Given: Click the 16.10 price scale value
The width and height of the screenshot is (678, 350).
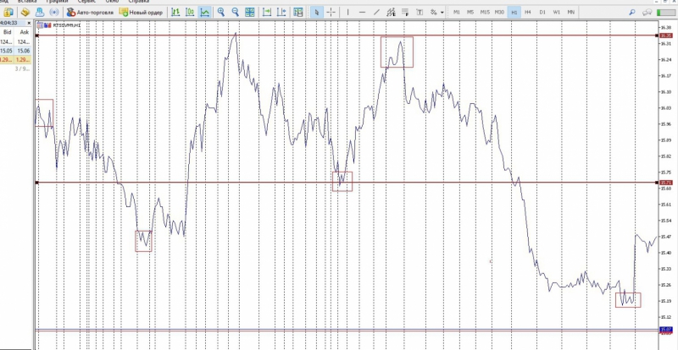Looking at the screenshot, I should (665, 92).
